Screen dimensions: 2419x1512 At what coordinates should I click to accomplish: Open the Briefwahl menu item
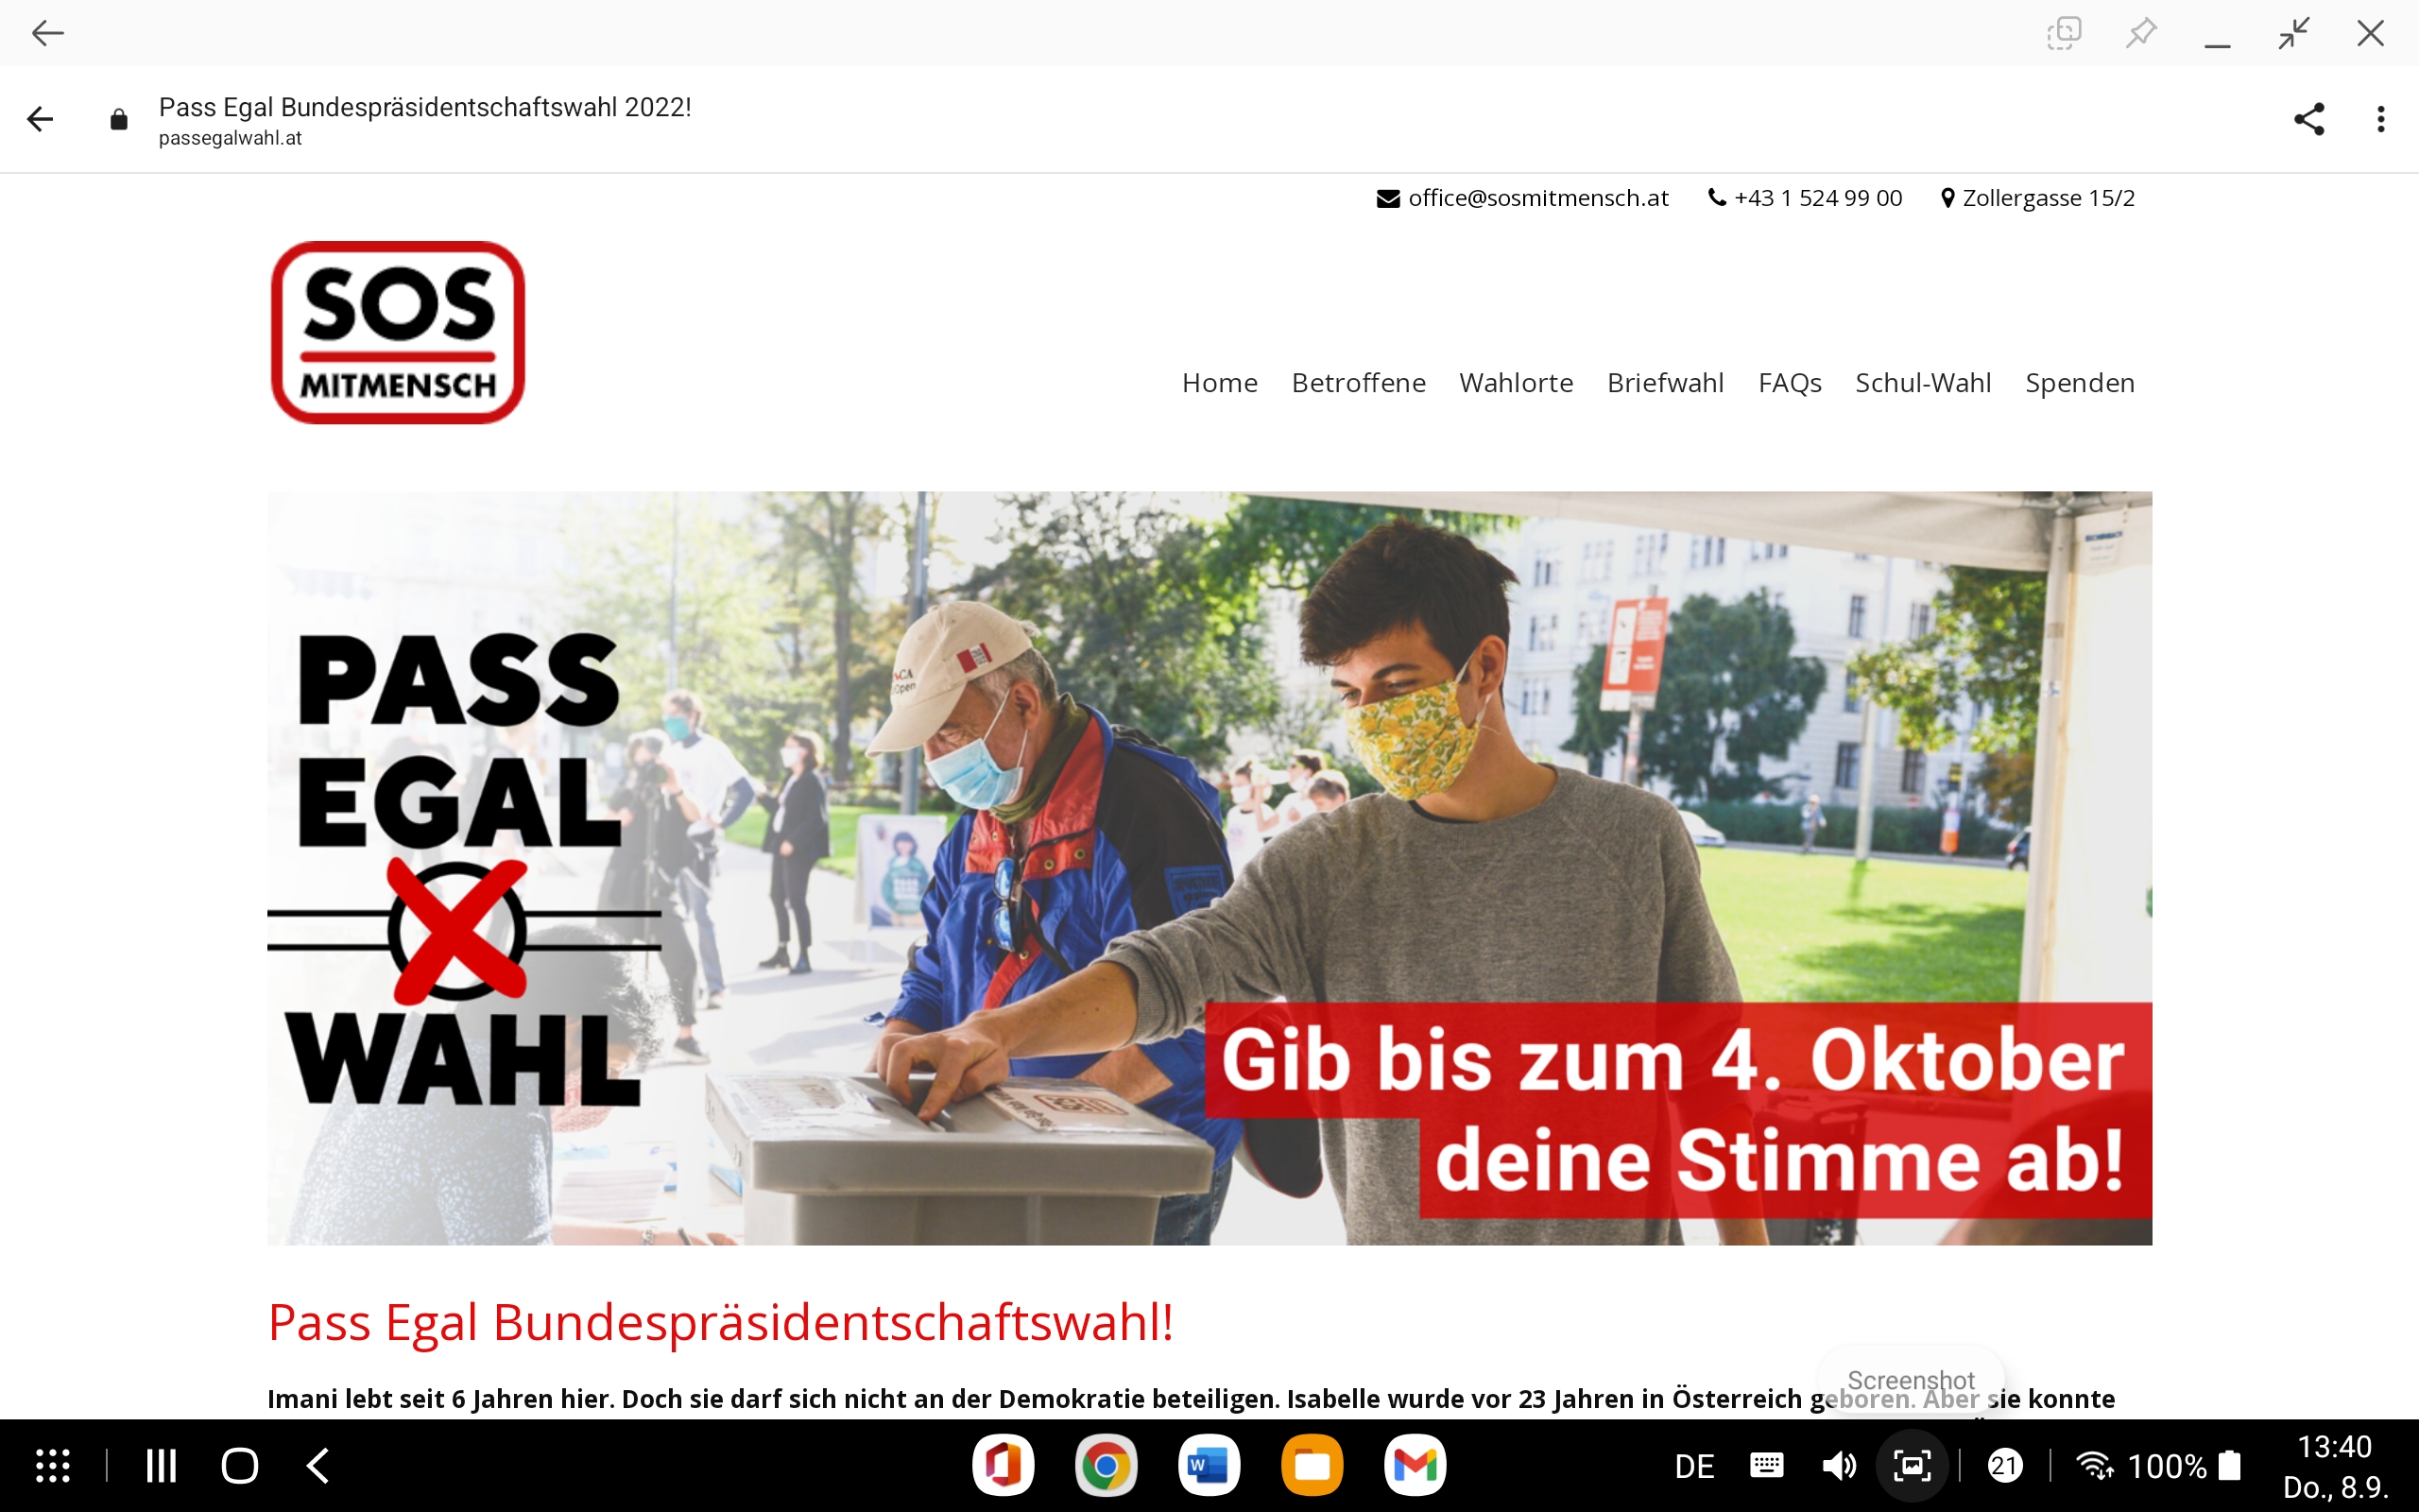pyautogui.click(x=1665, y=383)
